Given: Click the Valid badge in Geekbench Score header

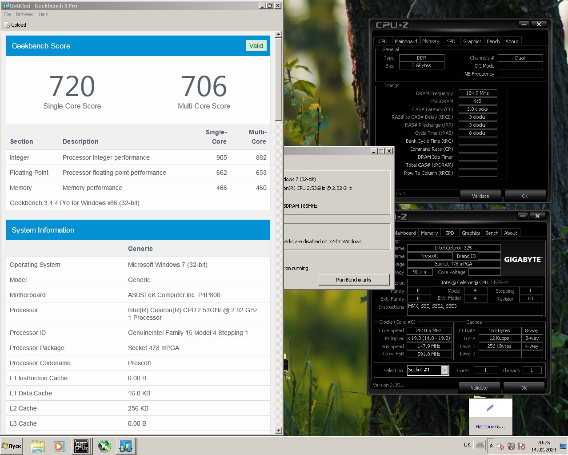Looking at the screenshot, I should point(256,46).
